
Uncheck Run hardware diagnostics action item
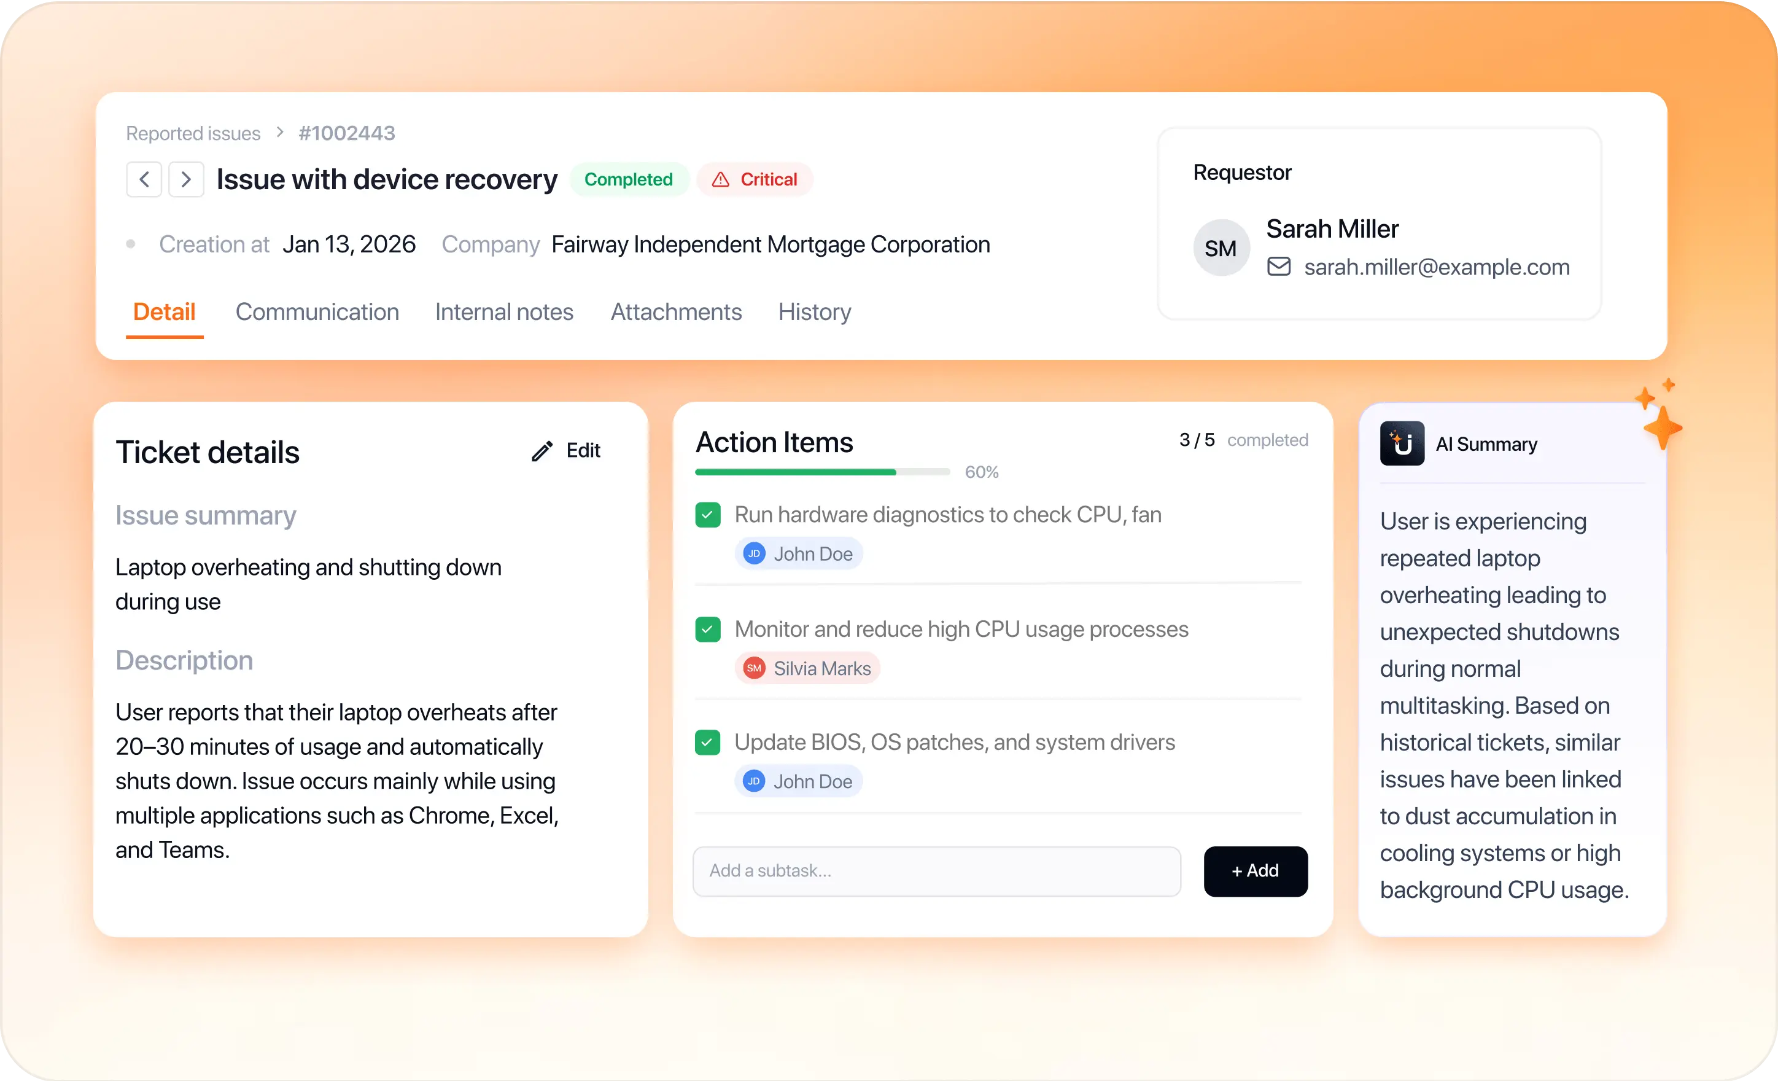[x=708, y=515]
